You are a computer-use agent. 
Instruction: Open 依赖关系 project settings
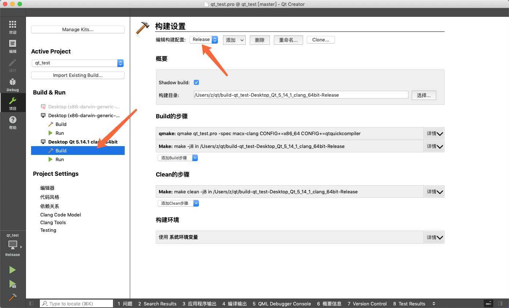(x=49, y=206)
